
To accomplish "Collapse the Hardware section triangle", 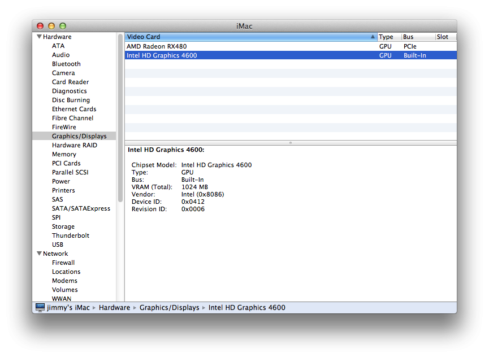I will click(40, 37).
